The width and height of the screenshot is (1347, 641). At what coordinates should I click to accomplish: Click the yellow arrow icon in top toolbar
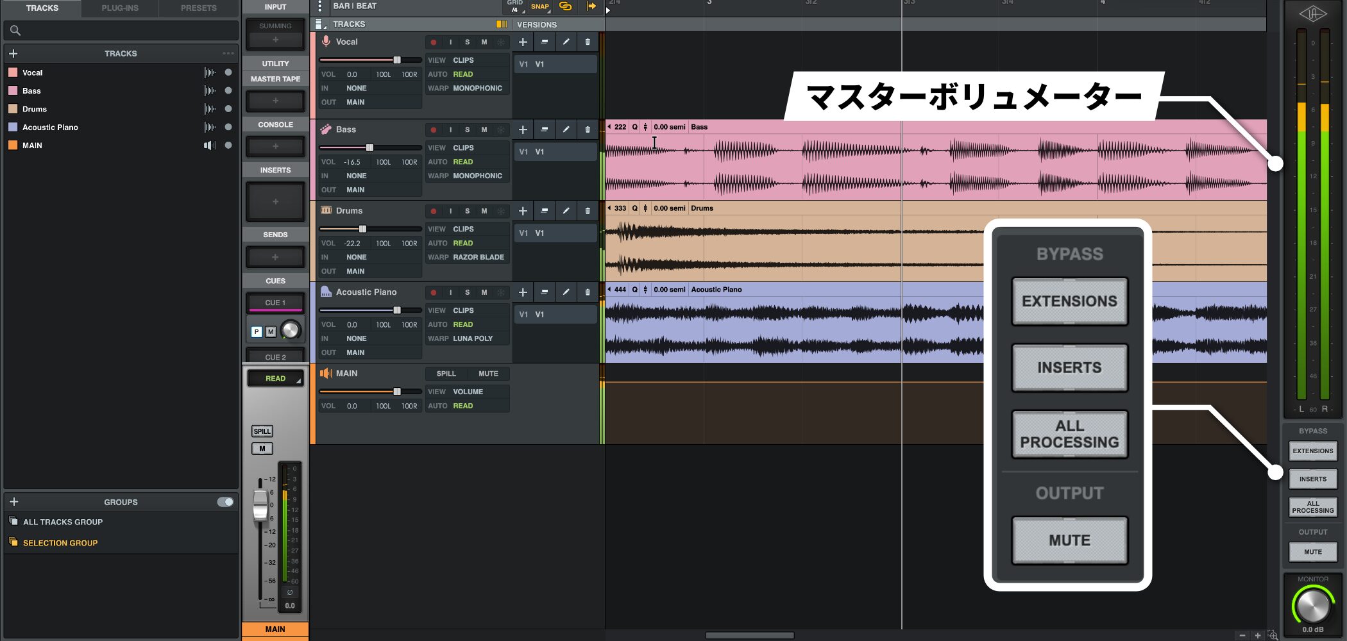pos(591,6)
